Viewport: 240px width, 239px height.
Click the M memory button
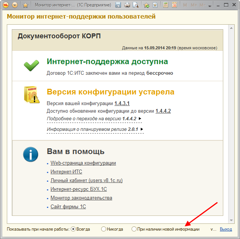tap(185, 5)
